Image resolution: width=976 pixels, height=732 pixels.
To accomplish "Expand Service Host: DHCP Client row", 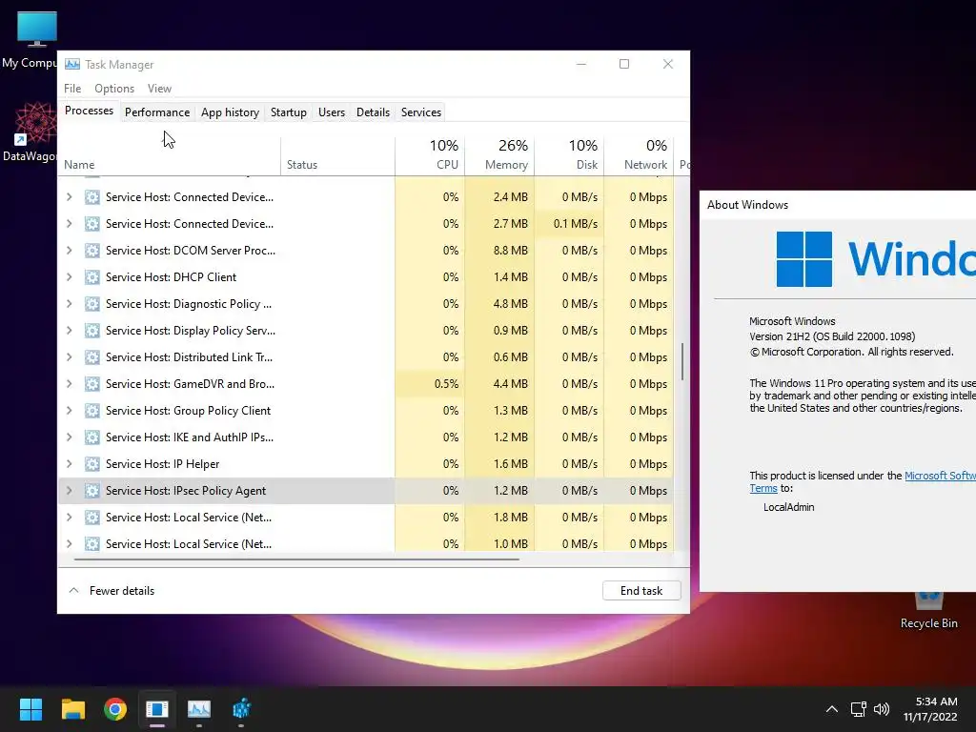I will 69,277.
